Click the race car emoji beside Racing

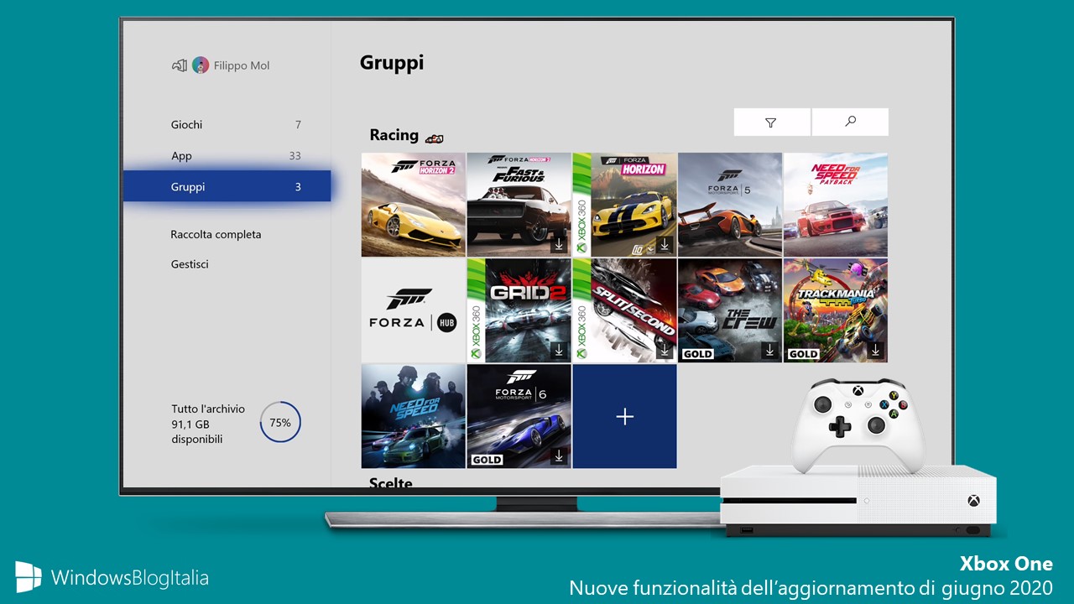pyautogui.click(x=434, y=137)
